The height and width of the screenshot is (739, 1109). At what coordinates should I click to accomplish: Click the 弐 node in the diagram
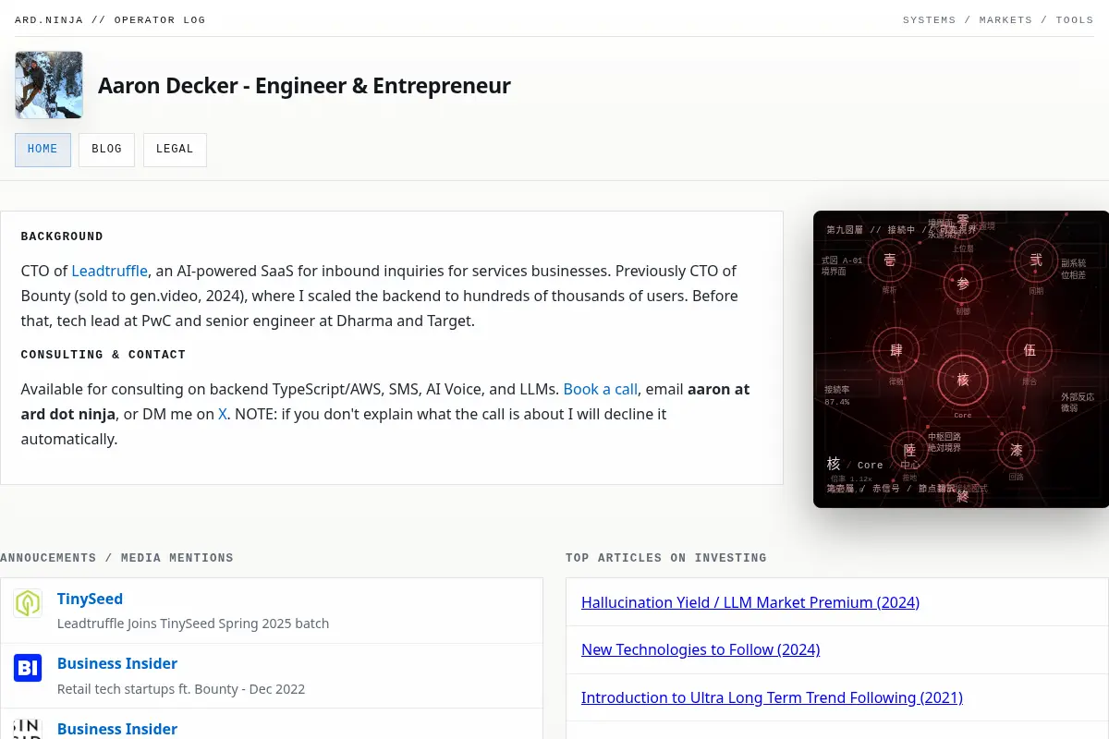[1036, 260]
